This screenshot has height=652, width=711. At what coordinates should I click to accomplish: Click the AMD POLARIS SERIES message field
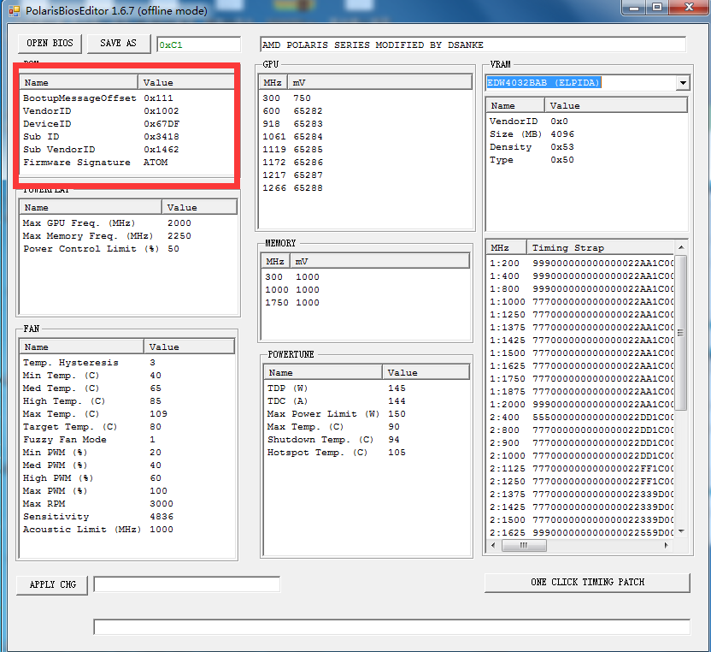click(473, 44)
